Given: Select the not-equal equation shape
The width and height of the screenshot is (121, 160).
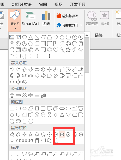Looking at the screenshot, I should [43, 95].
